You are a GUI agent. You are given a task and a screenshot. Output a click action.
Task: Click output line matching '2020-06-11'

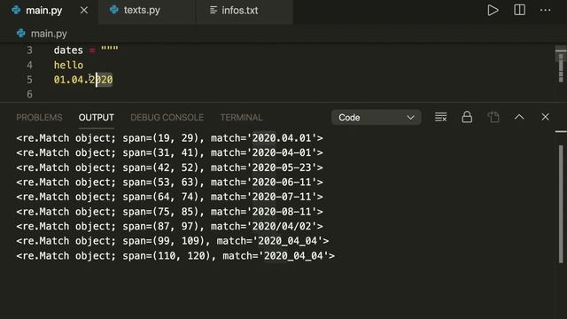click(x=169, y=182)
